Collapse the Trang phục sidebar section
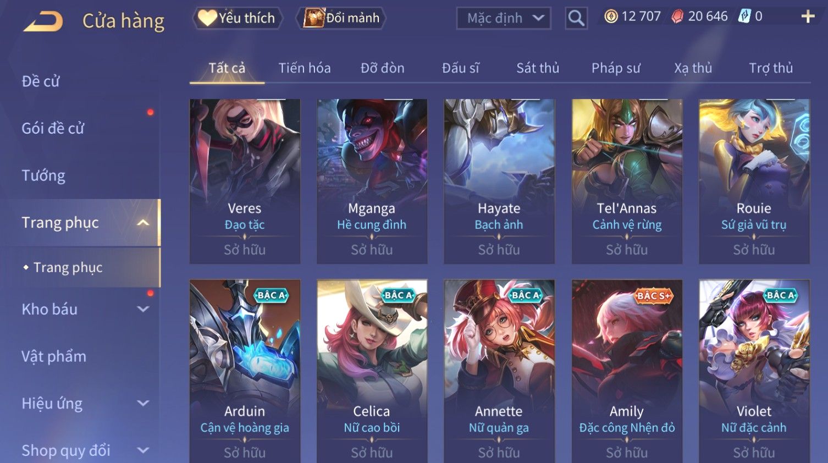The height and width of the screenshot is (463, 828). click(143, 223)
